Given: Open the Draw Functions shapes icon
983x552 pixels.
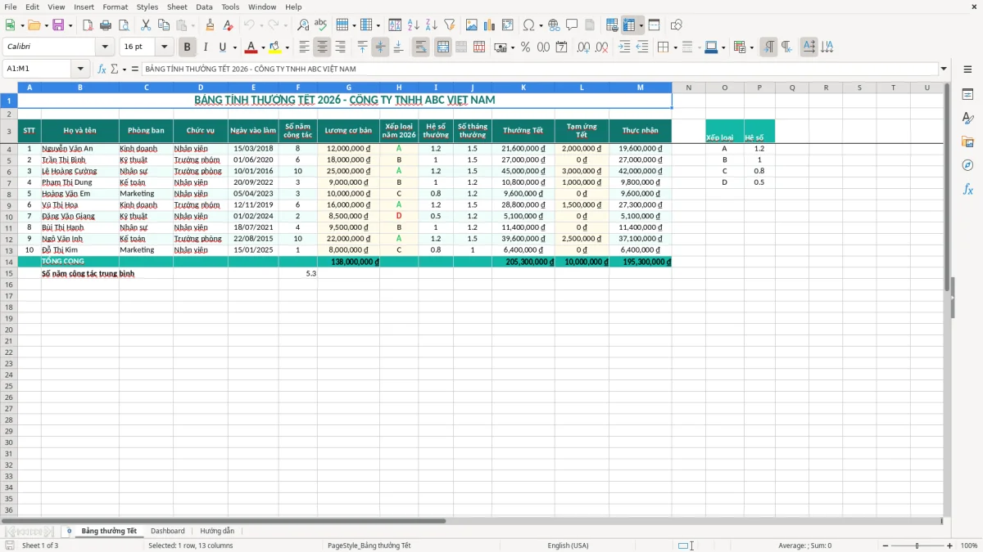Looking at the screenshot, I should tap(677, 25).
